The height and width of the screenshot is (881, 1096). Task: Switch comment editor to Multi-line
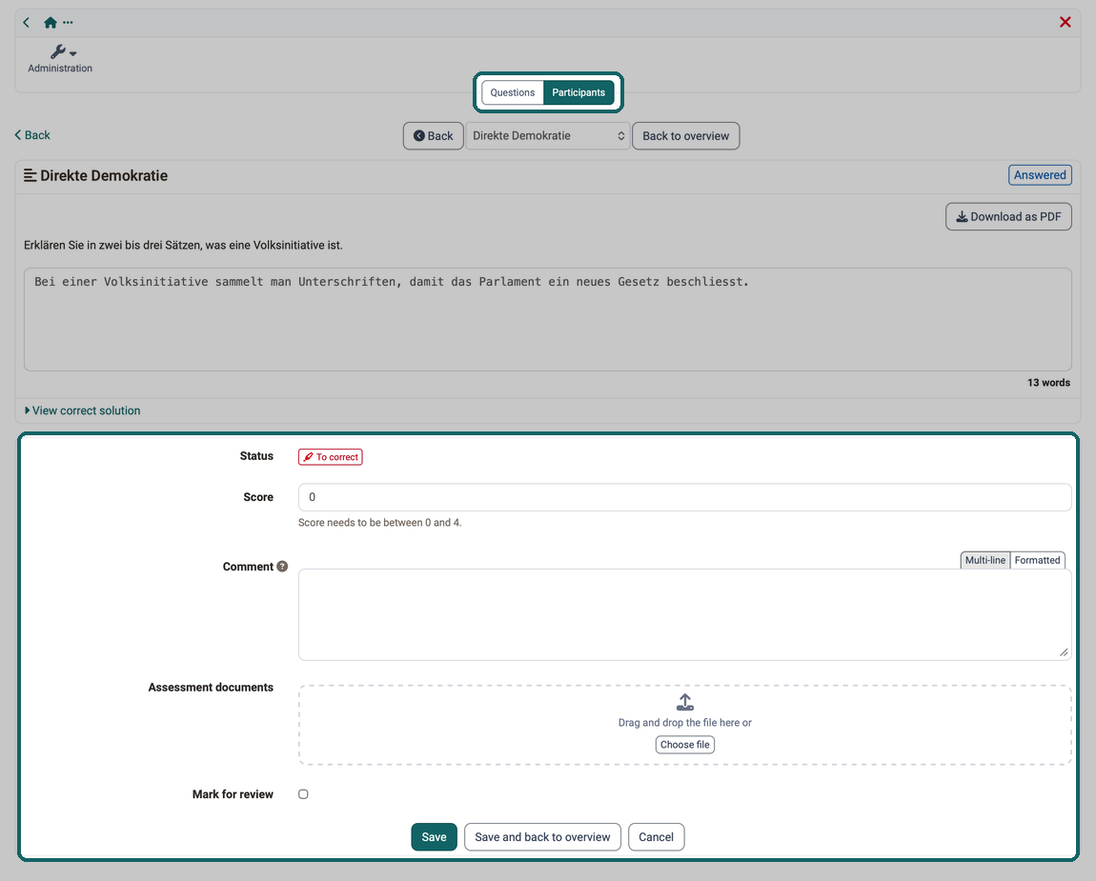pos(984,560)
